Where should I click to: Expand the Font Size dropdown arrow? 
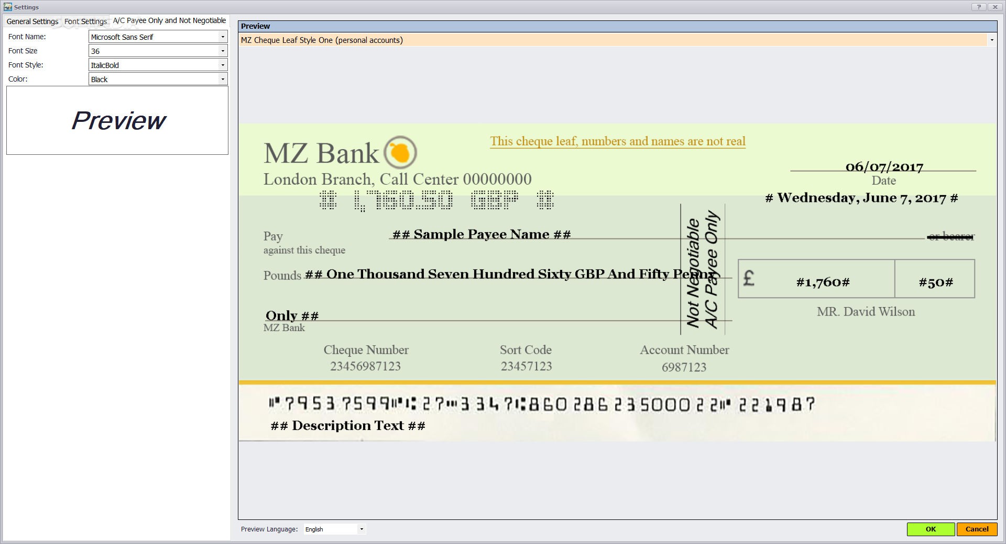223,51
